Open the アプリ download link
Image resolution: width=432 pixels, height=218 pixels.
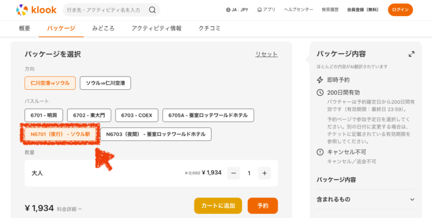[266, 10]
